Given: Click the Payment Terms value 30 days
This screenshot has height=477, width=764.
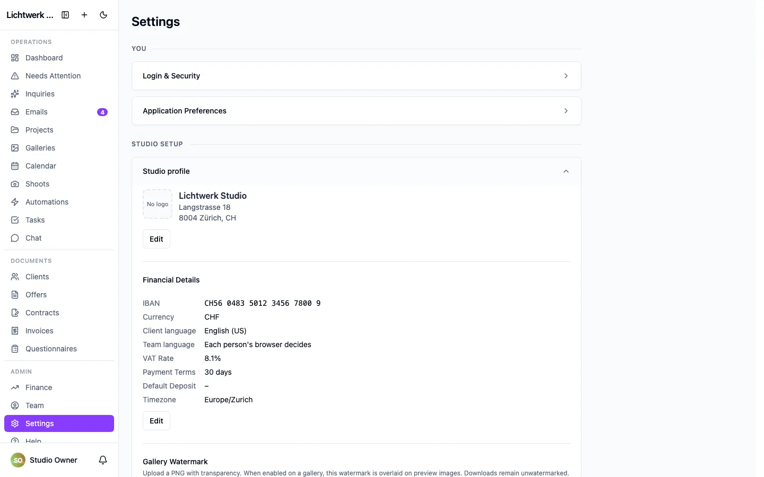Looking at the screenshot, I should tap(218, 372).
